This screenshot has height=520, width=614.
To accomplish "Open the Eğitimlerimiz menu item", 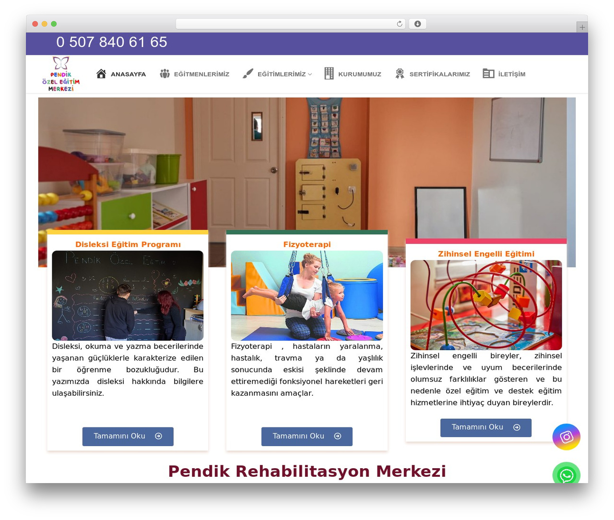I will pos(282,74).
